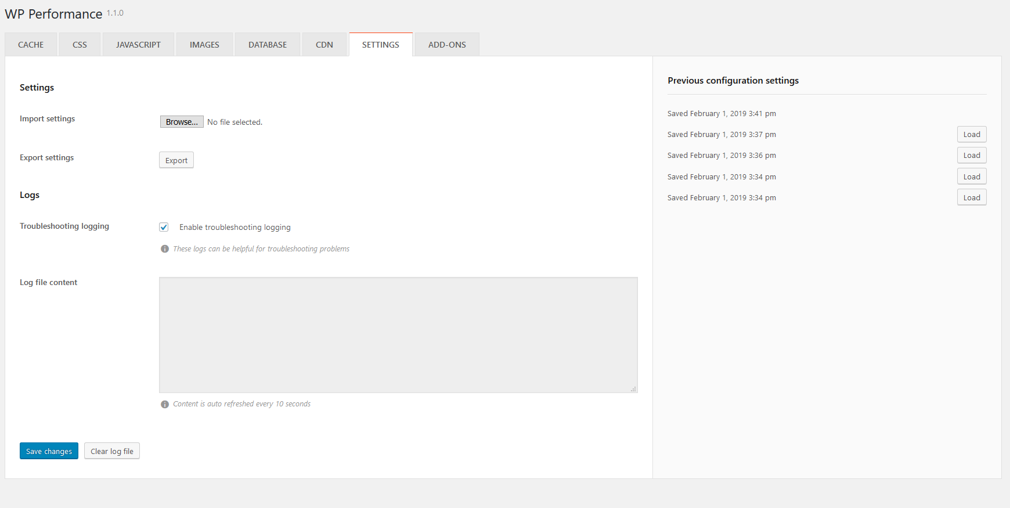This screenshot has width=1010, height=508.
Task: Click the 'Export settings' label
Action: (x=46, y=157)
